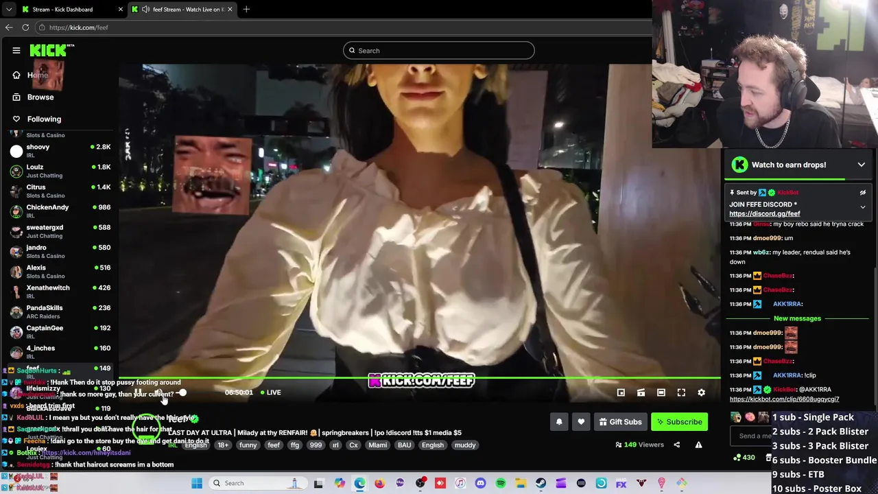Click the kick.com/feef address bar
Viewport: 878px width, 494px height.
click(x=343, y=27)
